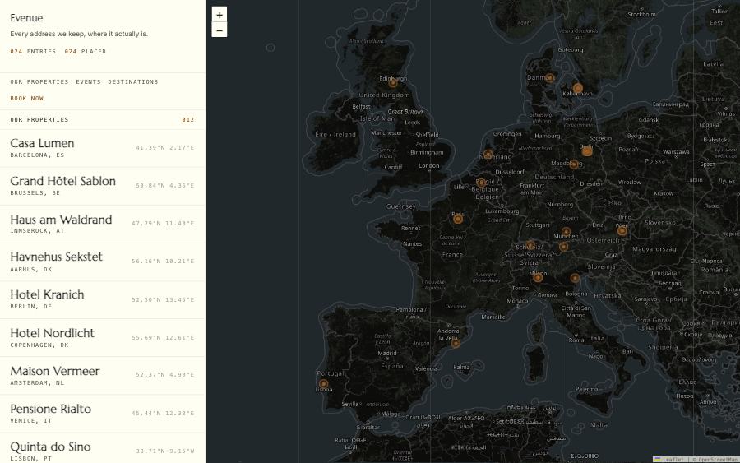Click the map marker at Berlin
This screenshot has height=463, width=740.
click(x=586, y=151)
